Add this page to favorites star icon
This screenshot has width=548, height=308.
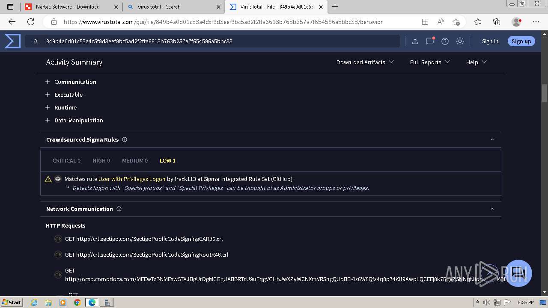pos(456,22)
